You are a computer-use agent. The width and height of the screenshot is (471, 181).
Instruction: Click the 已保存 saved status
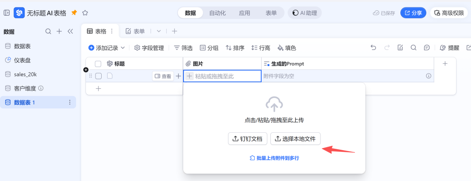(384, 13)
